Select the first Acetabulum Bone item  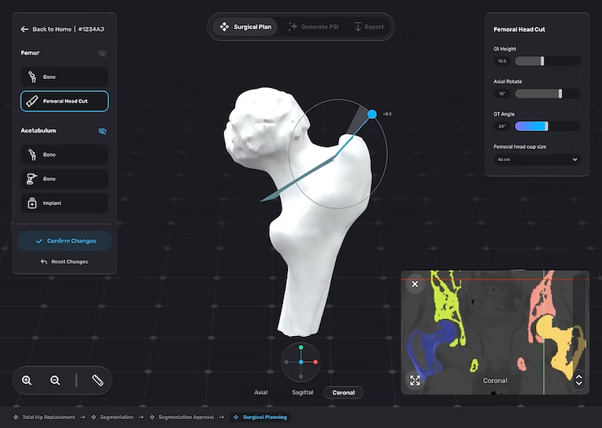coord(64,155)
